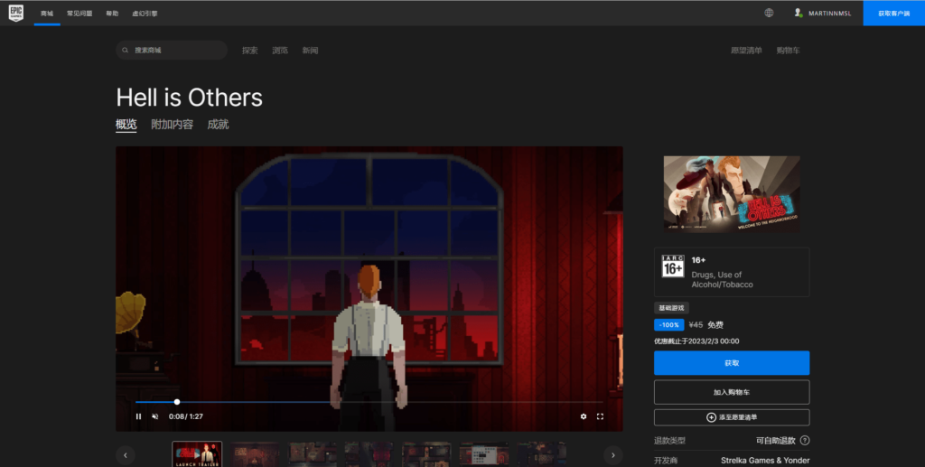Screen dimensions: 925x467
Task: Click the Epic Games logo
Action: 15,13
